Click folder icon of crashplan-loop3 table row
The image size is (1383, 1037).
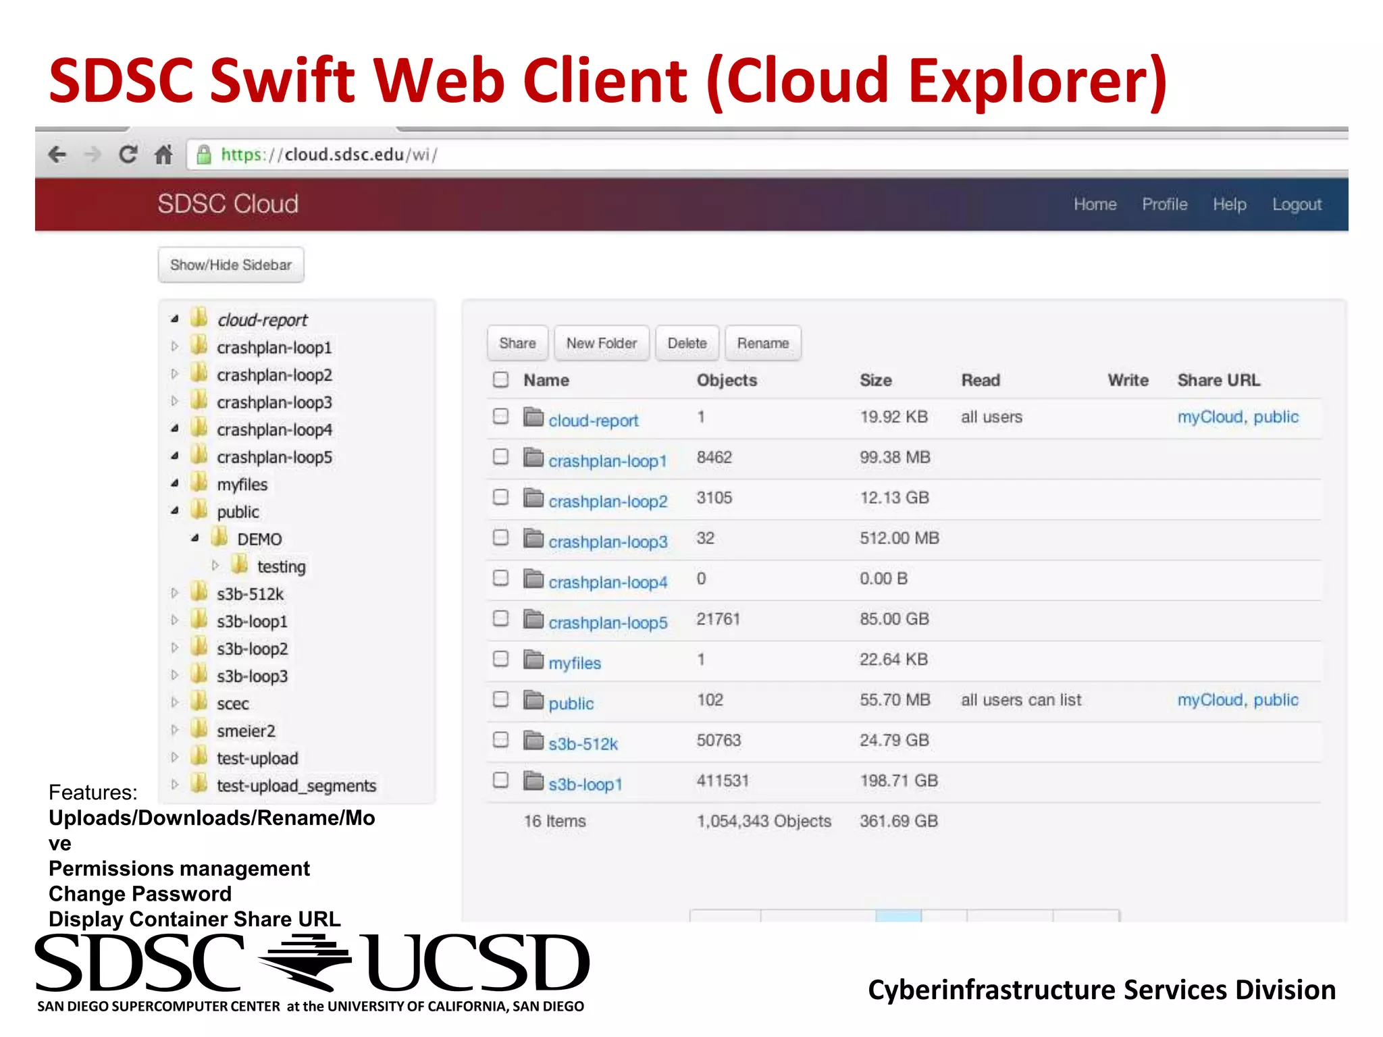pos(533,539)
